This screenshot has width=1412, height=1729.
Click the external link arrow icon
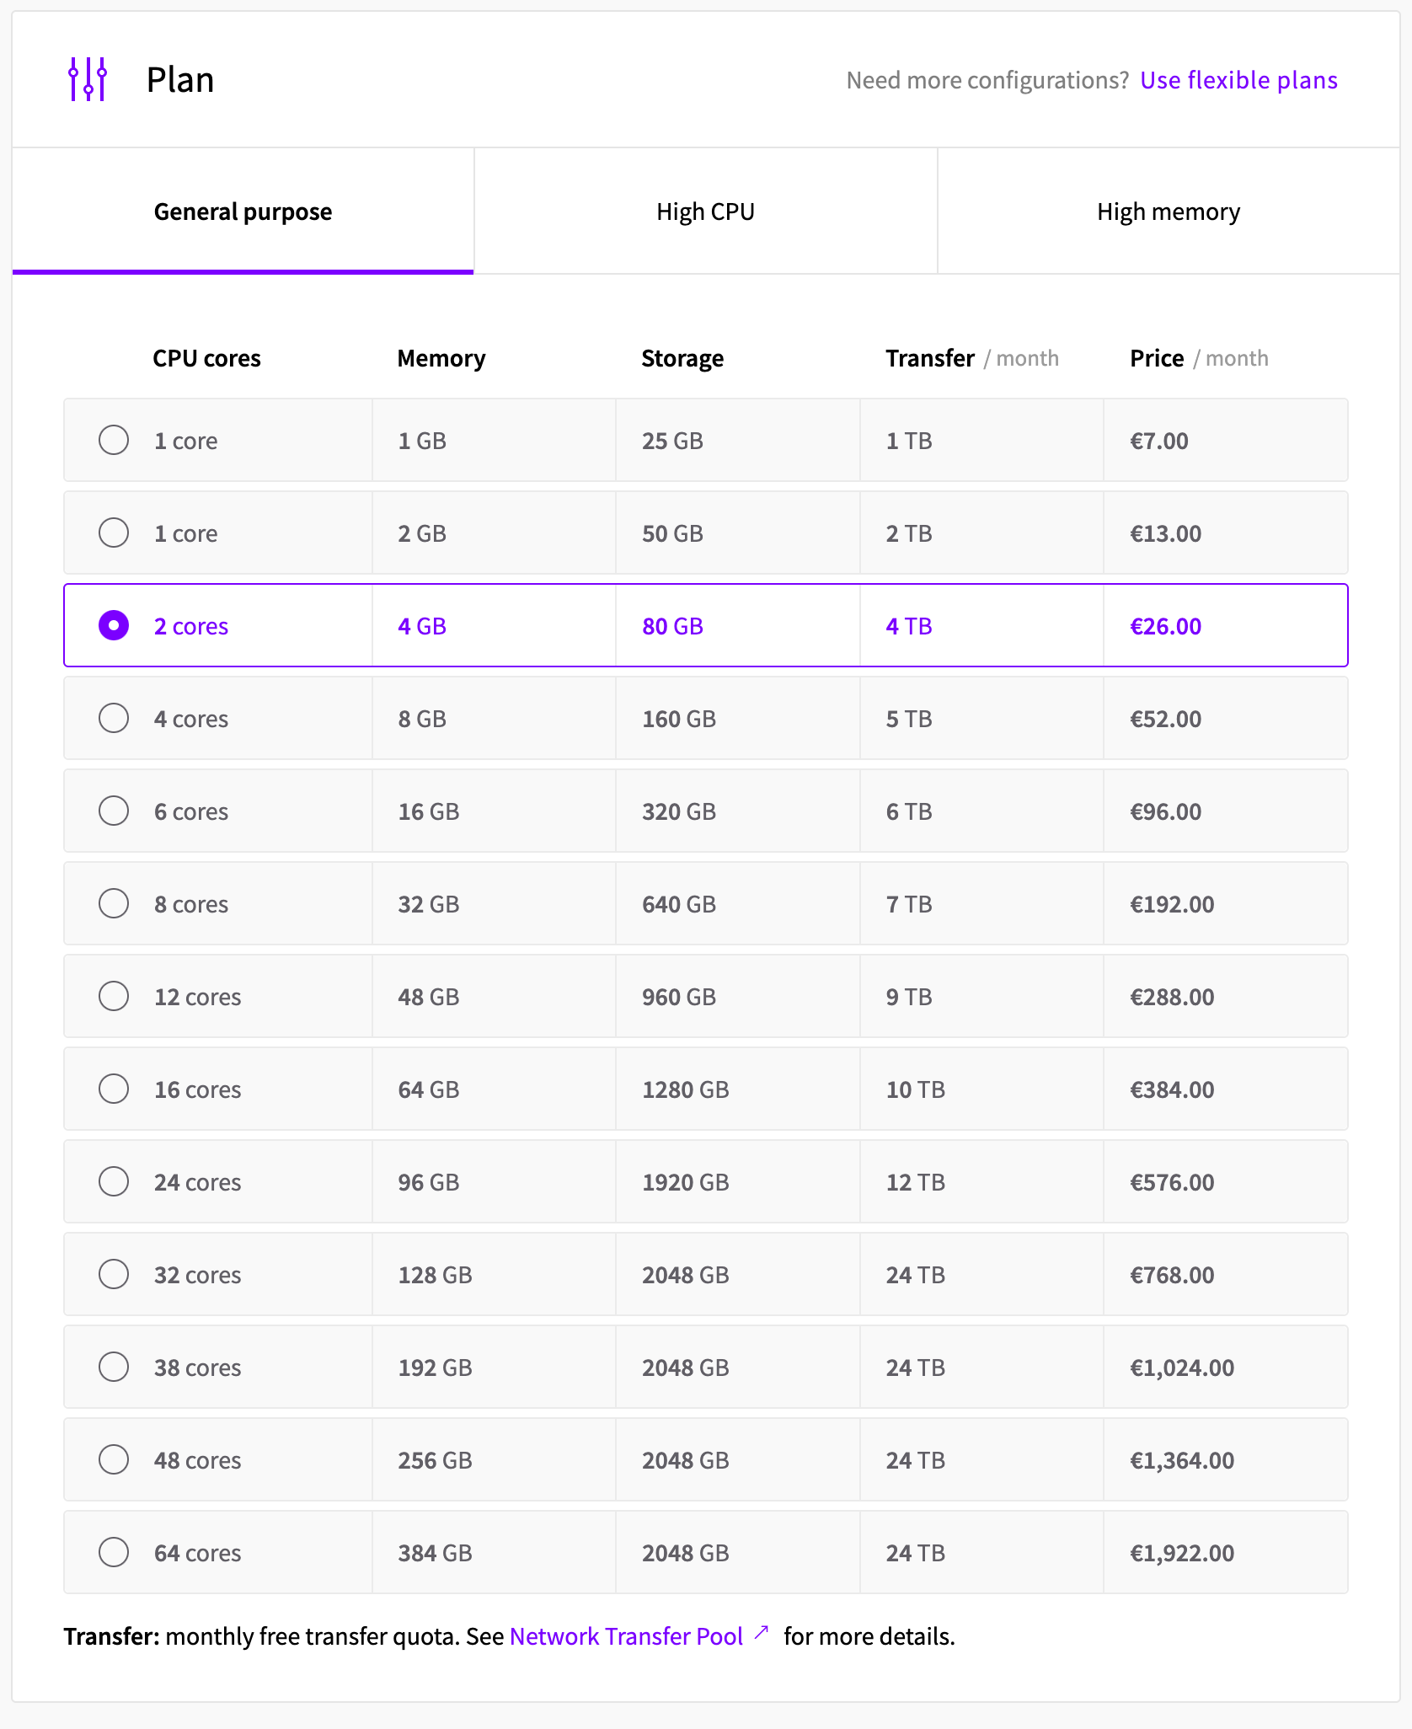tap(762, 1633)
